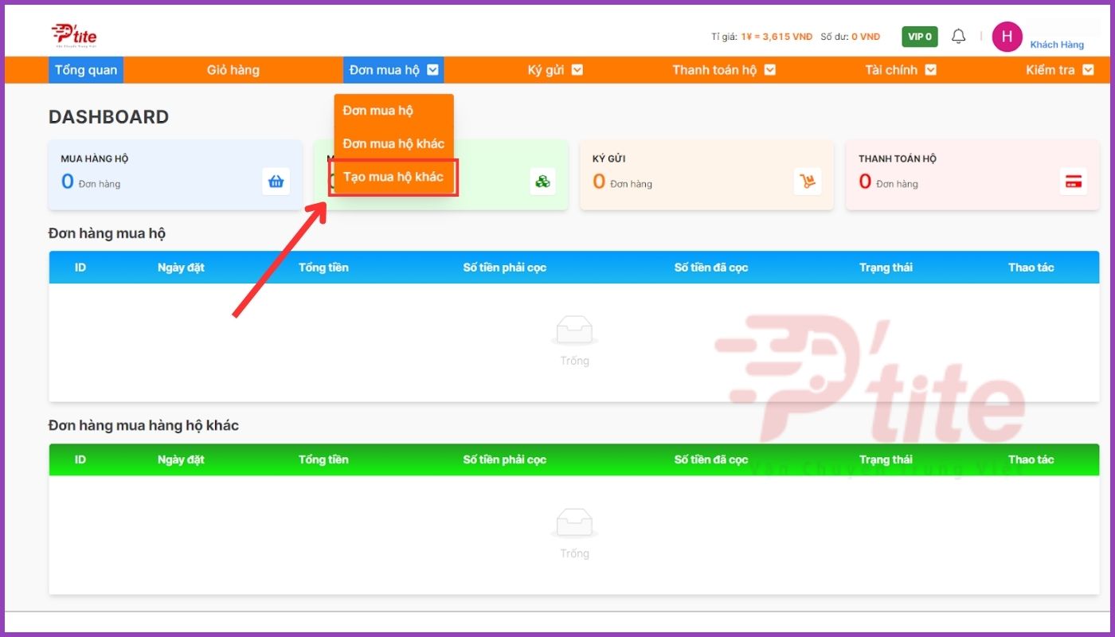Click the DASHBOARD heading

pos(108,117)
